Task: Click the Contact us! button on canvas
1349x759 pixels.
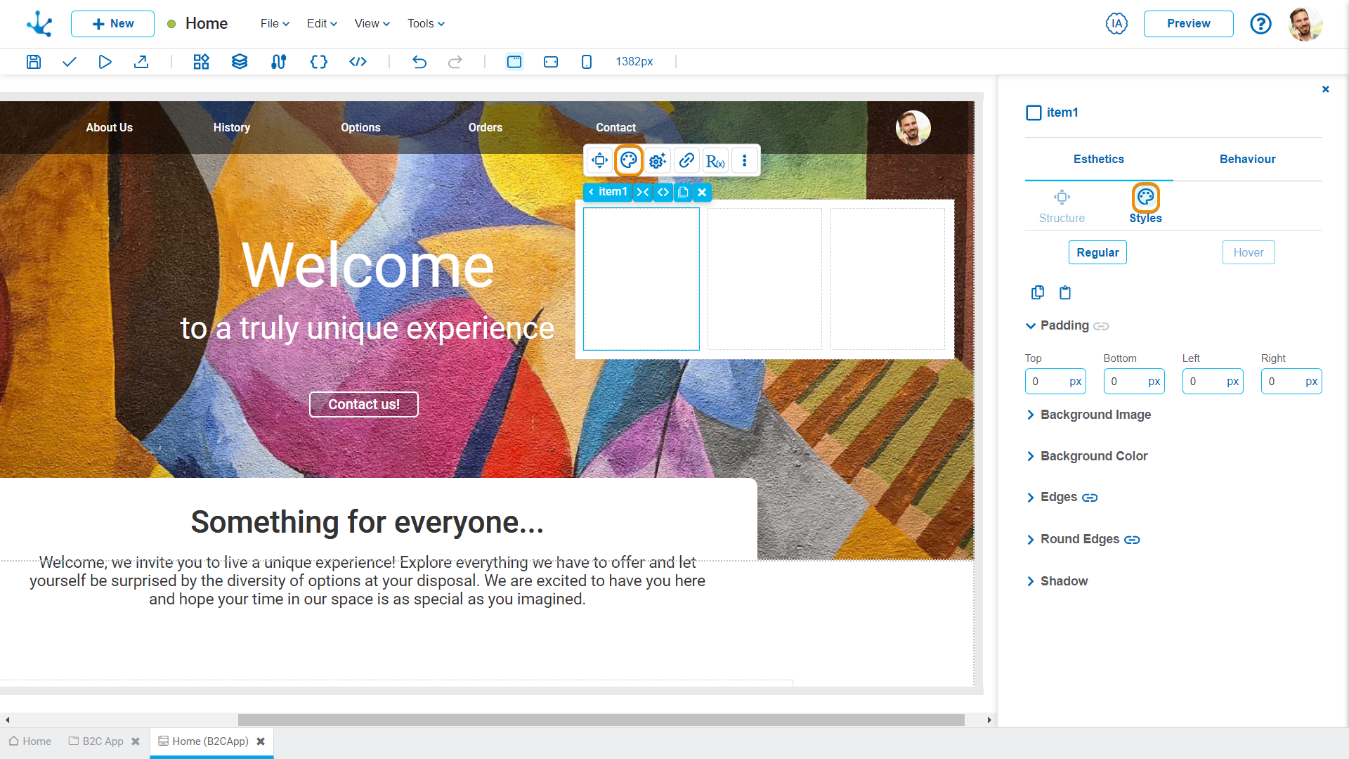Action: point(363,404)
